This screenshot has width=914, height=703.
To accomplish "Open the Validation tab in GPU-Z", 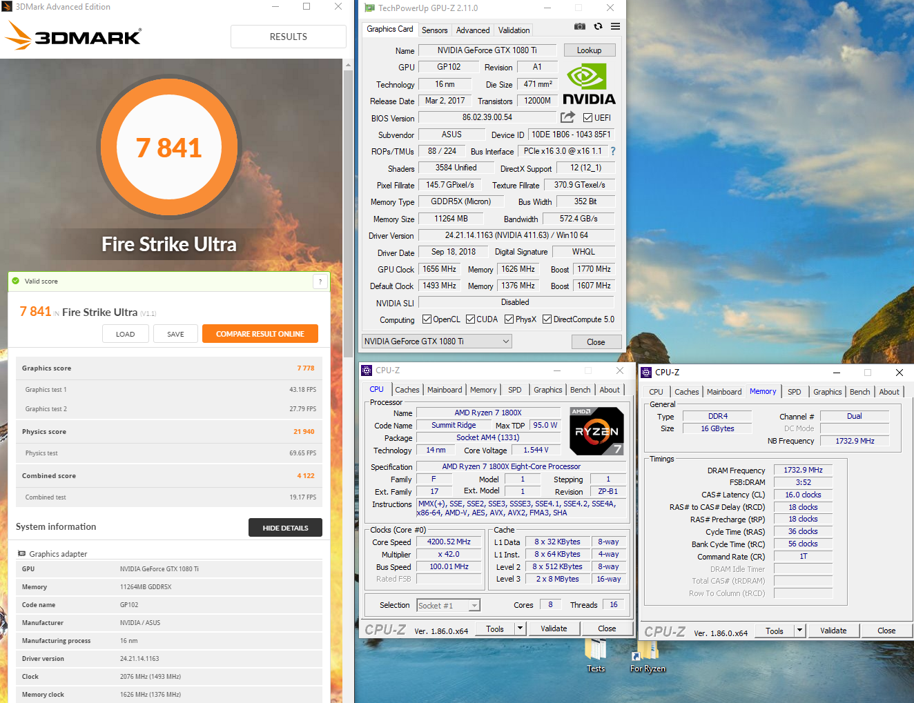I will tap(514, 30).
